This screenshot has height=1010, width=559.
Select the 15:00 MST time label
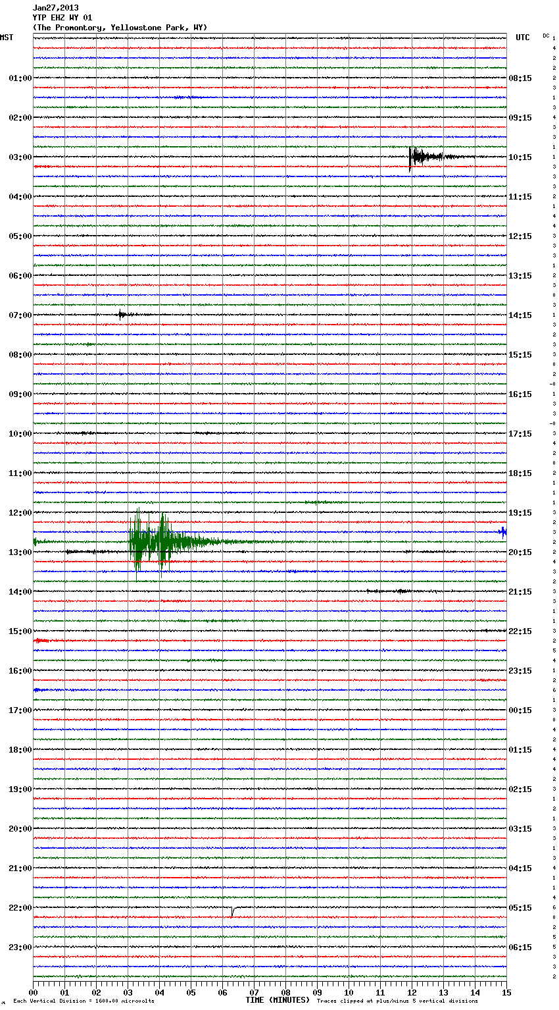point(20,631)
